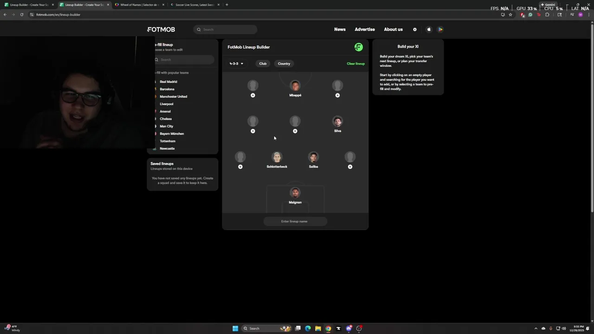Open Google Chrome from the taskbar

pos(328,328)
